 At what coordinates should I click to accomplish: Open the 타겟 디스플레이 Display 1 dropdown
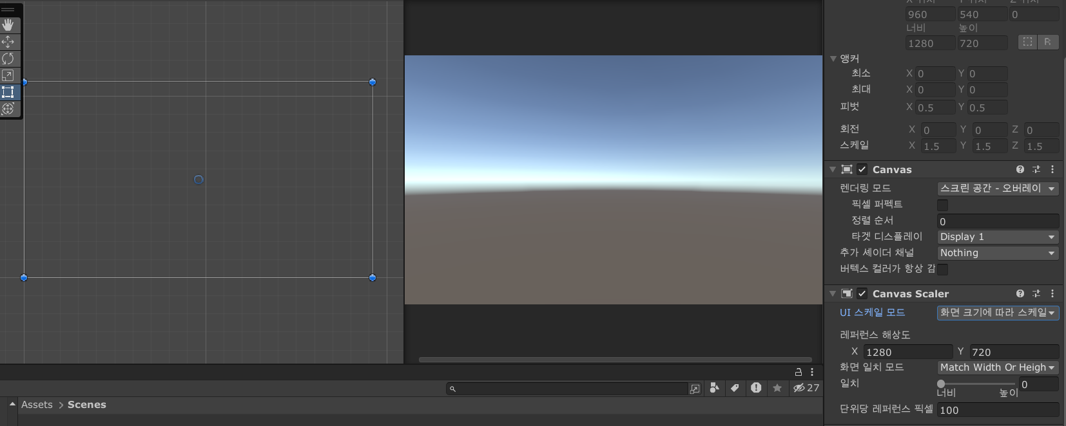click(x=998, y=237)
